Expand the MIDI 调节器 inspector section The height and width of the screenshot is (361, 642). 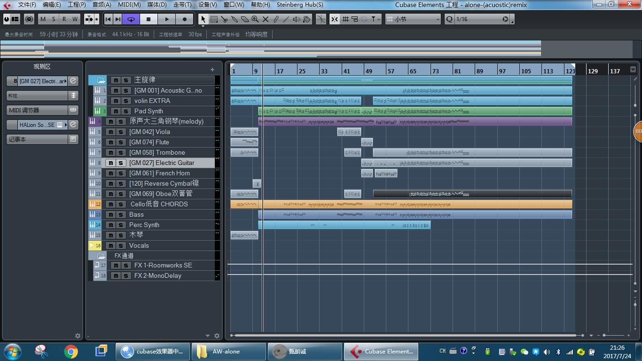pyautogui.click(x=42, y=110)
